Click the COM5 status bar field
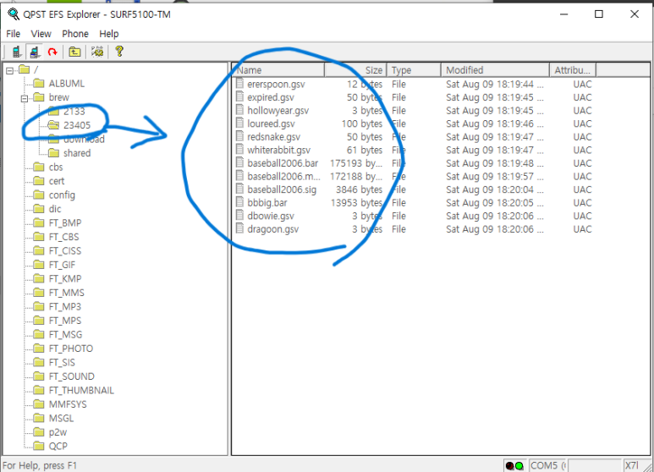 pos(547,465)
